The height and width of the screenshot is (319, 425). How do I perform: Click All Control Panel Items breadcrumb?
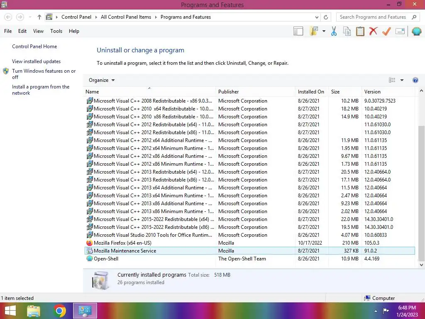[x=126, y=17]
